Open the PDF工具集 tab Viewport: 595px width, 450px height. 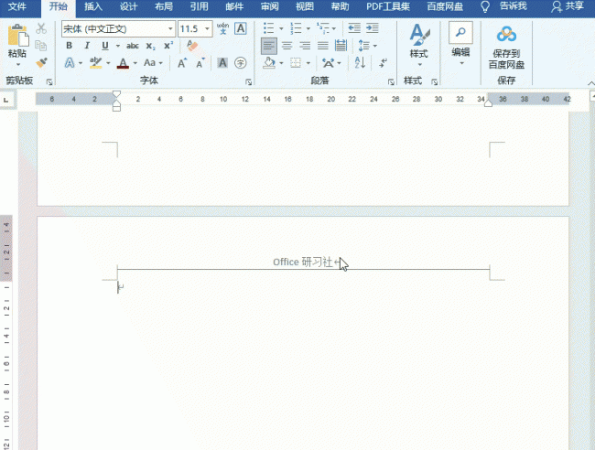(388, 6)
